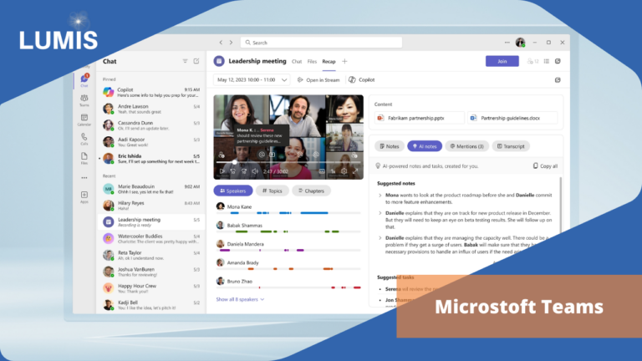Screen dimensions: 642x361
Task: Select the Topics view pill
Action: pyautogui.click(x=273, y=191)
